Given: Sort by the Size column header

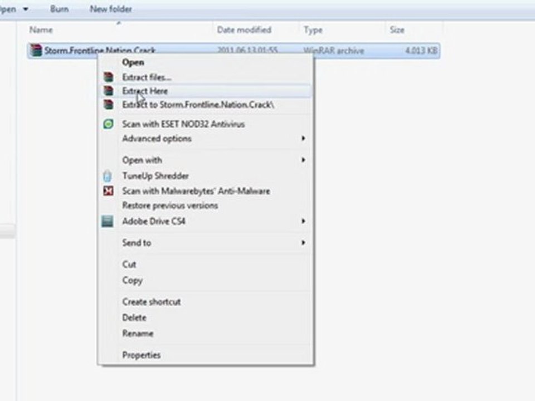Looking at the screenshot, I should click(x=397, y=30).
